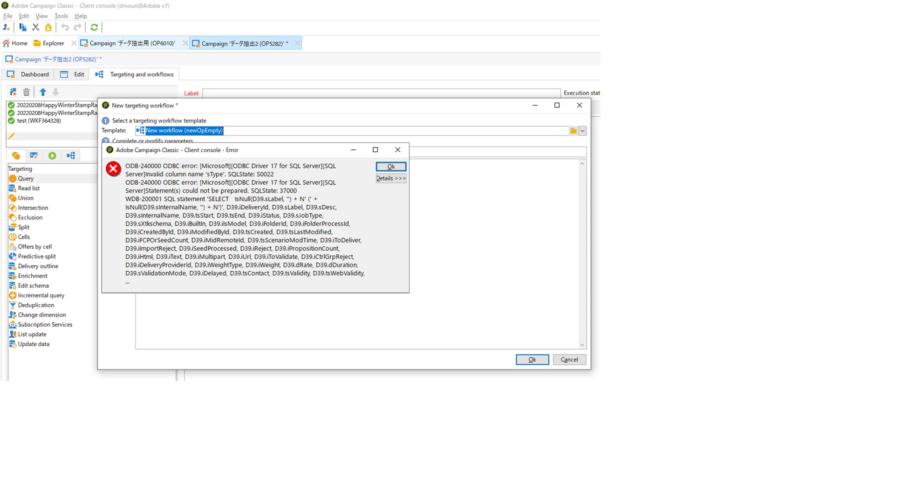The width and height of the screenshot is (901, 482).
Task: Click Ok in New targeting workflow dialog
Action: click(x=532, y=360)
